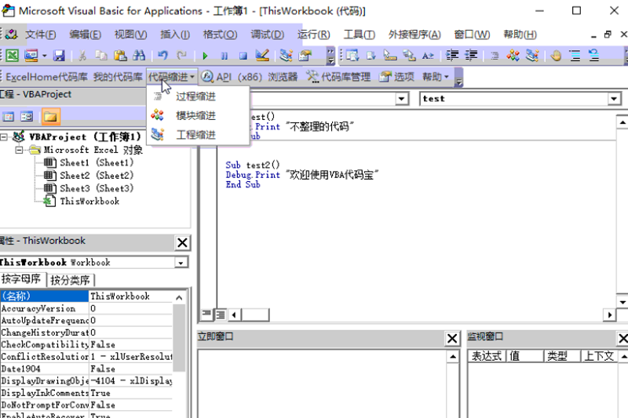Click Complete Word icon
This screenshot has width=628, height=418.
click(428, 55)
